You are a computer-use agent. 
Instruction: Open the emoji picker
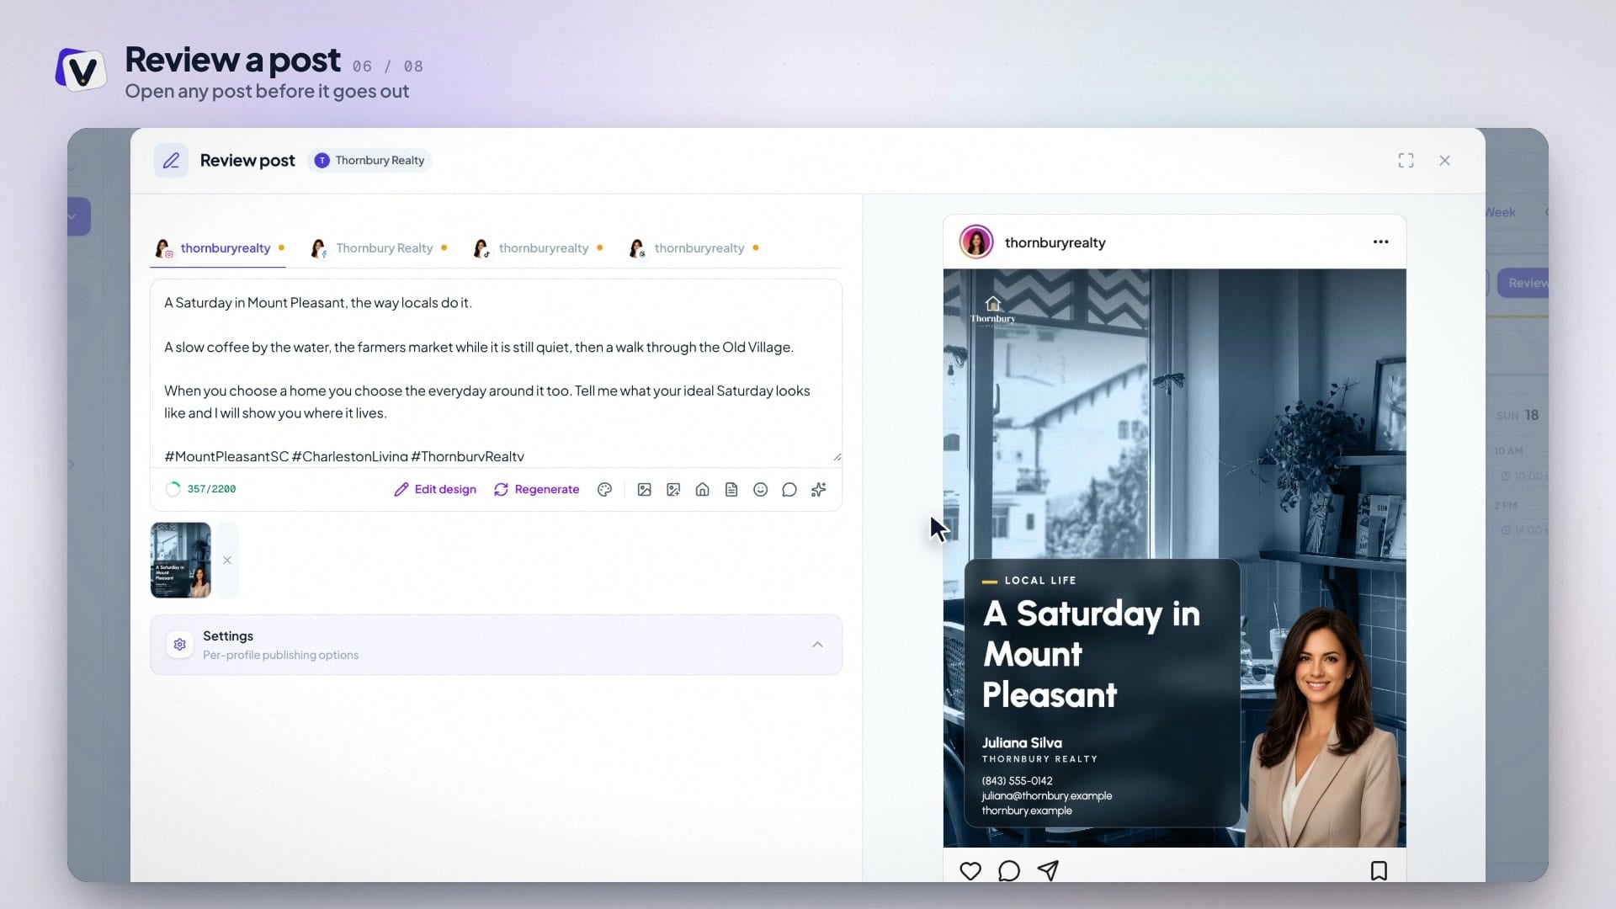(760, 490)
